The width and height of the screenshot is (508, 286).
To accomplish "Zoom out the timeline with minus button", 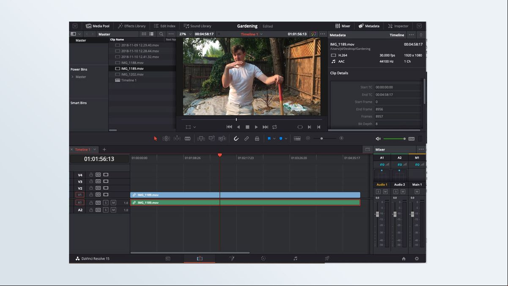I will (x=308, y=138).
